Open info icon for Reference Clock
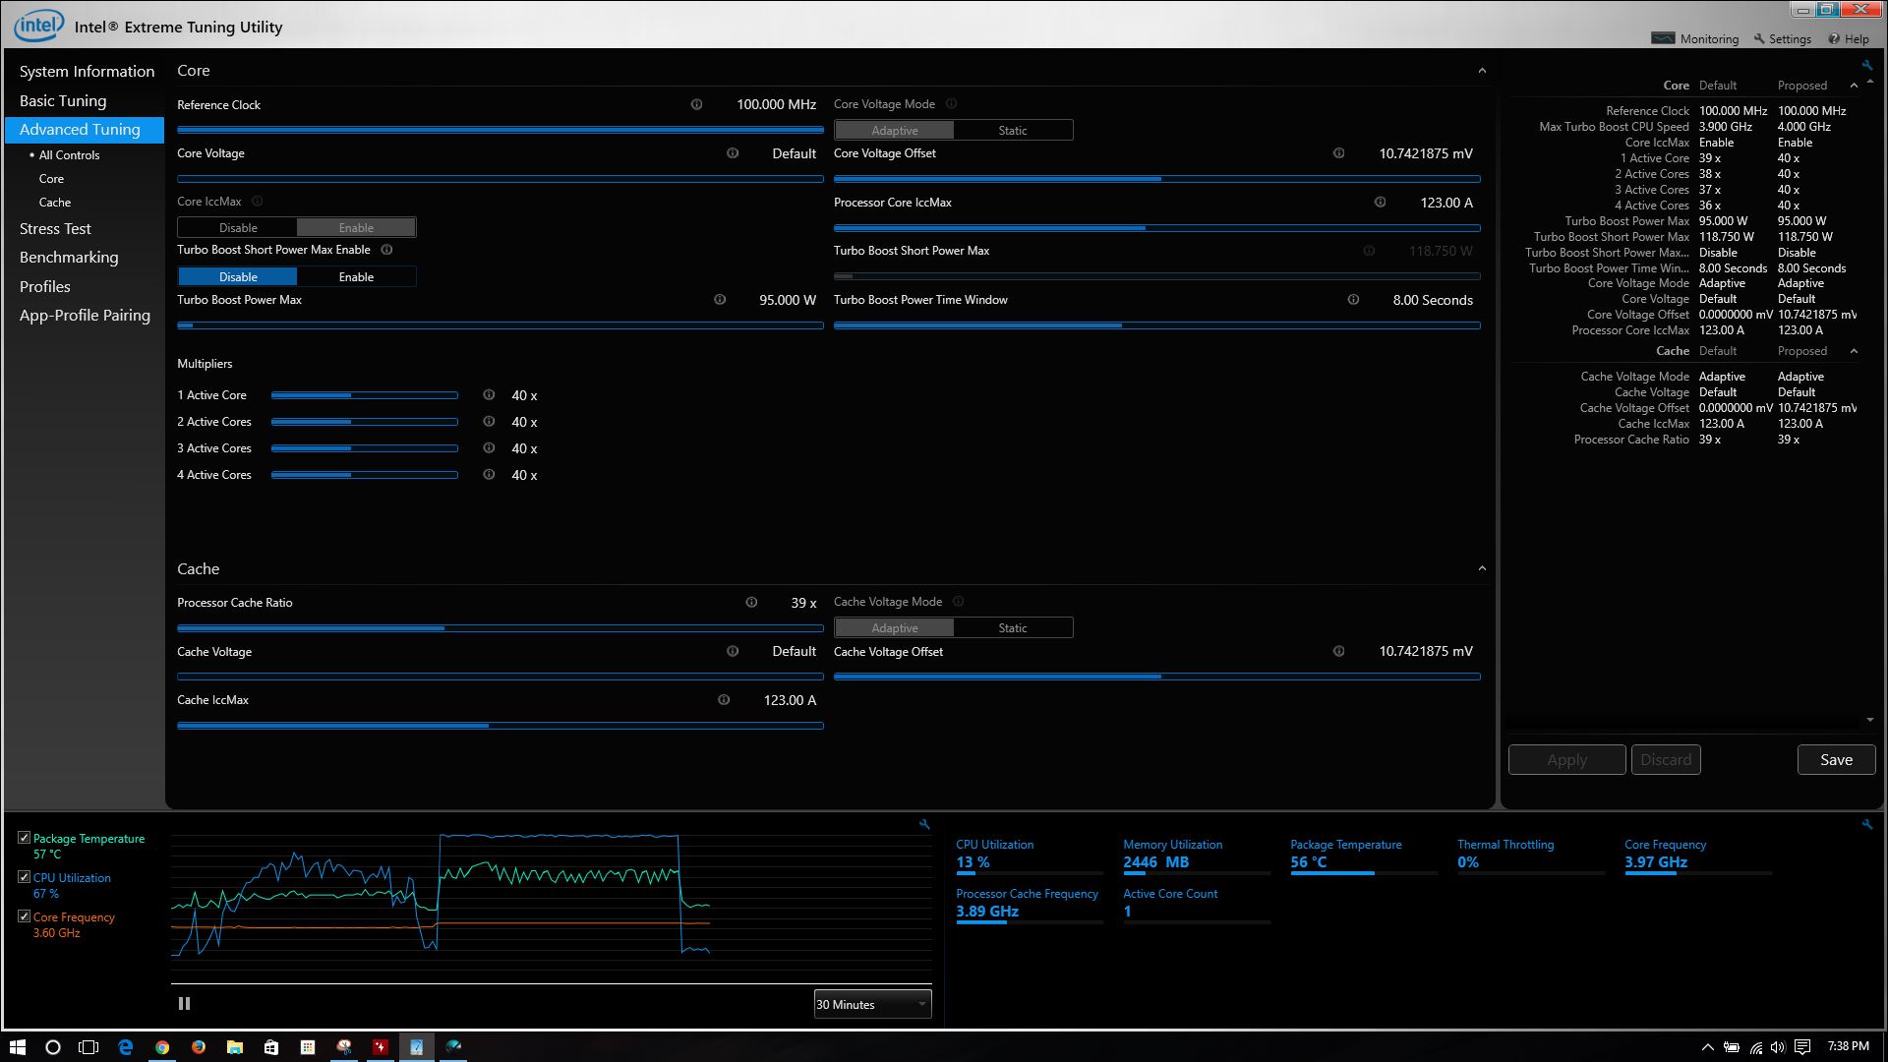The height and width of the screenshot is (1062, 1888). pyautogui.click(x=696, y=104)
